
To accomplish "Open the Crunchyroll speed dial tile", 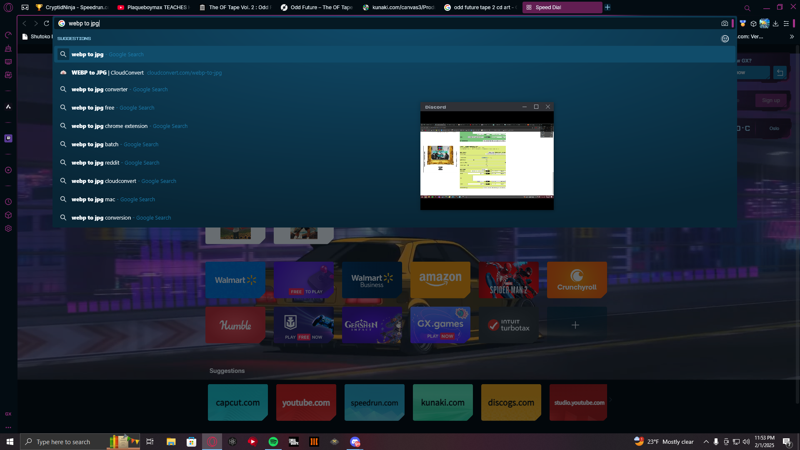I will tap(577, 280).
